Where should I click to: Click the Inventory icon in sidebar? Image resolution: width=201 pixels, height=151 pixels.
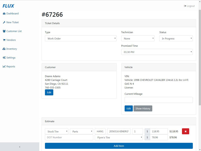[x=4, y=49]
